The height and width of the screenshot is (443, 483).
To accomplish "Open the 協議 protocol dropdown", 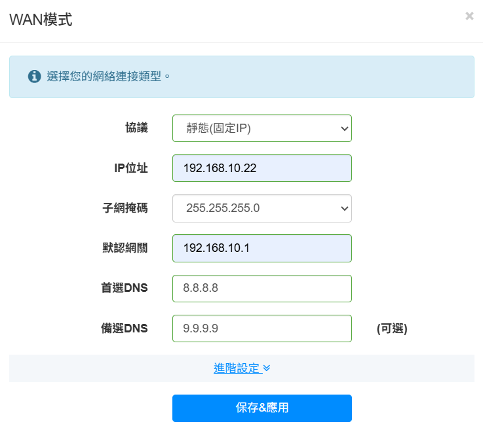I will pyautogui.click(x=262, y=128).
